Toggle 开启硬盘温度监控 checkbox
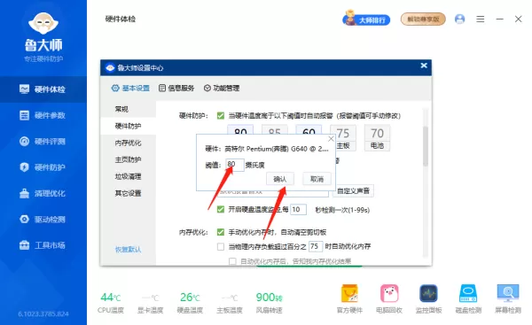 (221, 210)
